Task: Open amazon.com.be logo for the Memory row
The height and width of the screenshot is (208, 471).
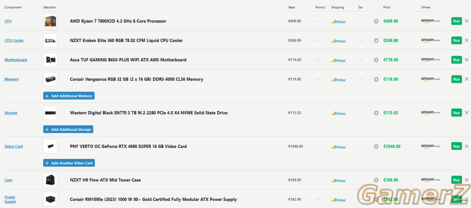Action: 431,79
